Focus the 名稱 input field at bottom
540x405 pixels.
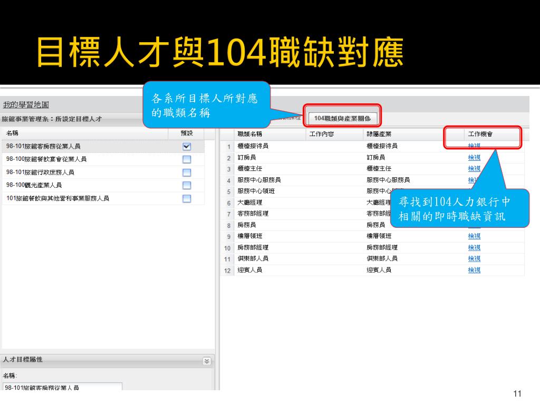click(62, 387)
